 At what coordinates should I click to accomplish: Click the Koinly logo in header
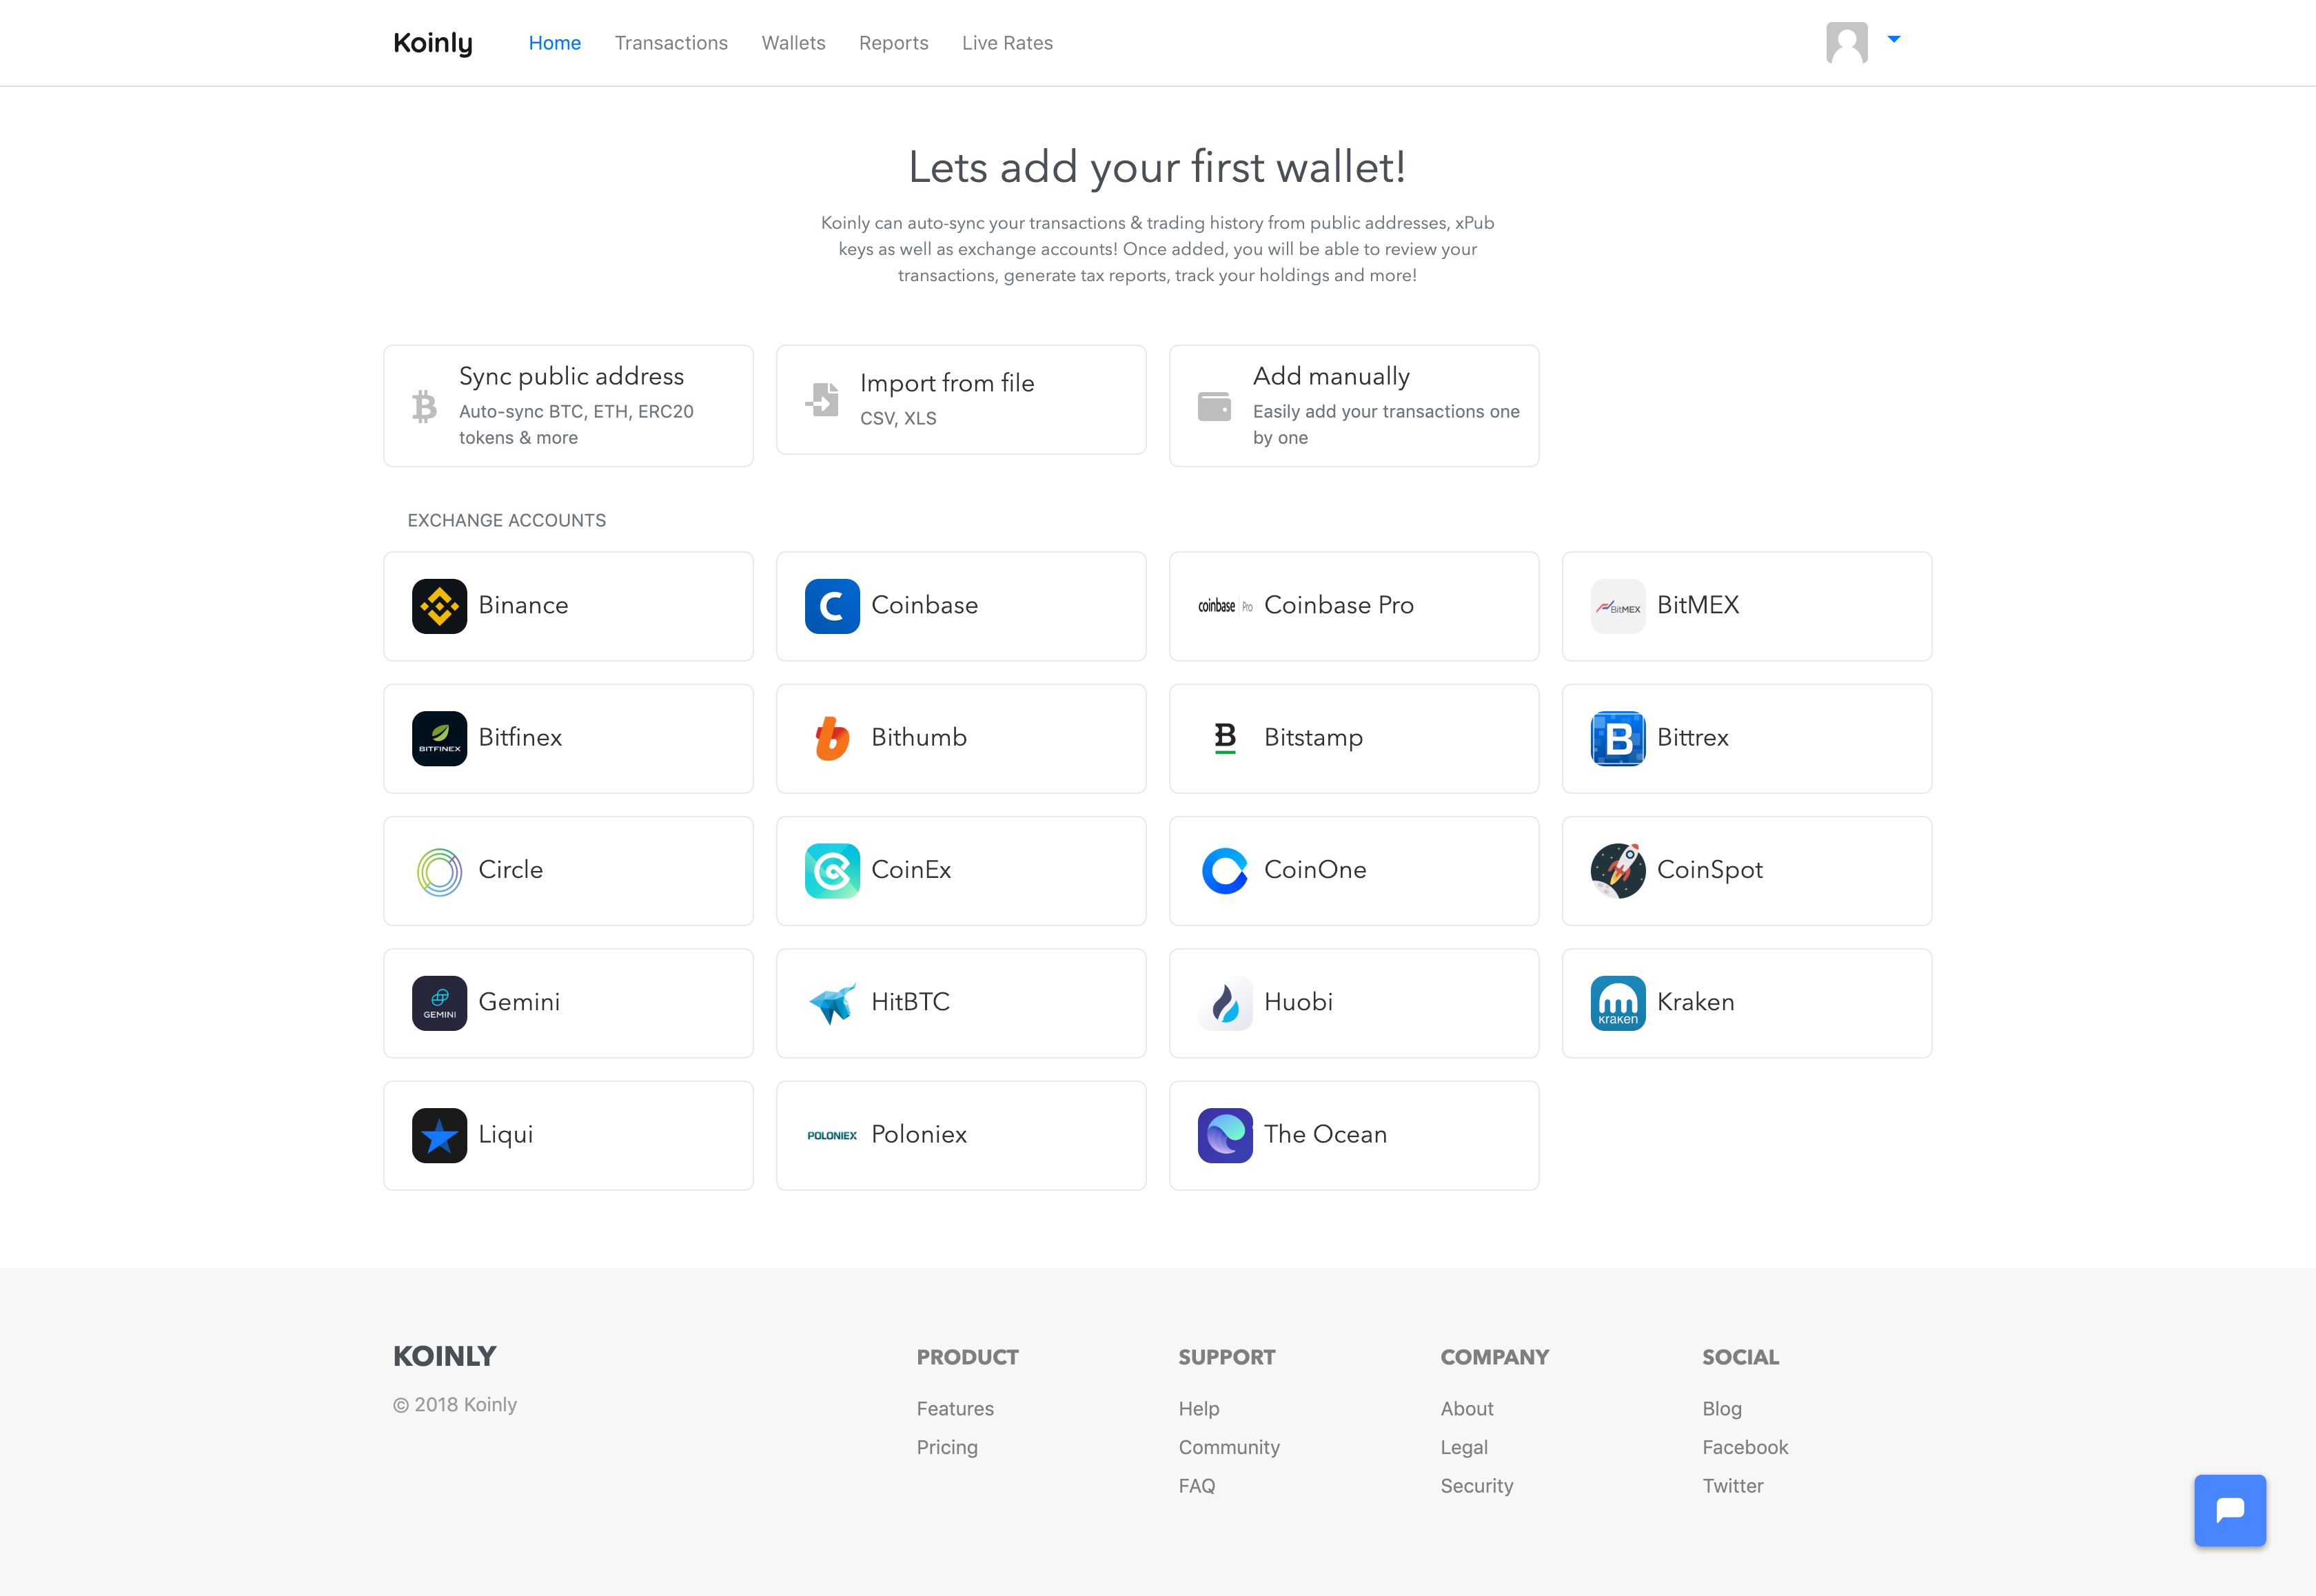click(433, 43)
